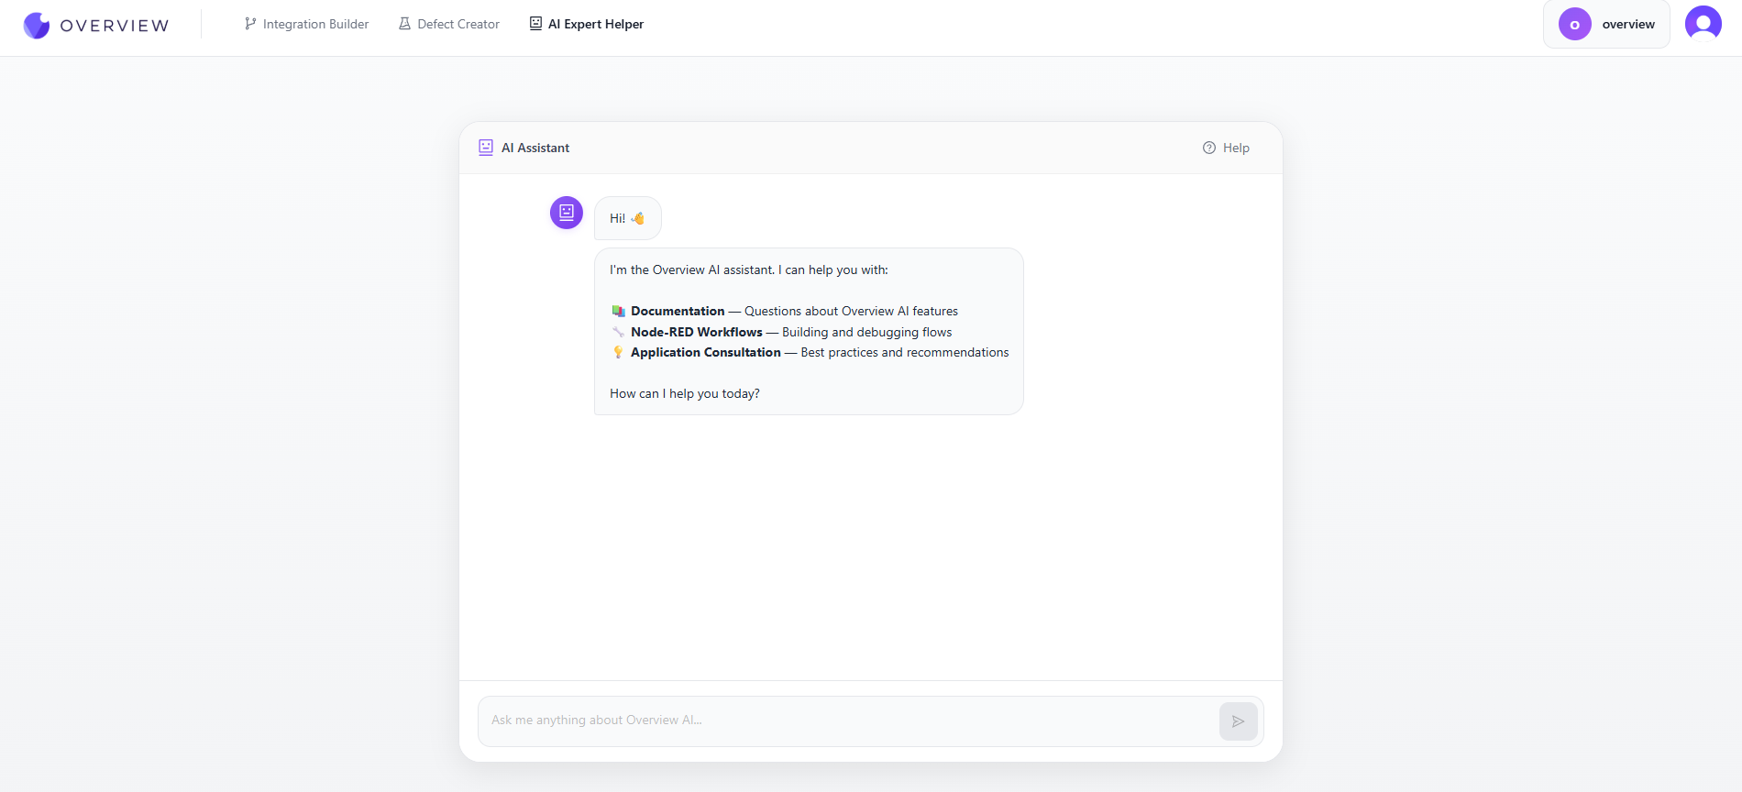
Task: Click the lightbulb emoji beside Application Consultation
Action: point(619,353)
